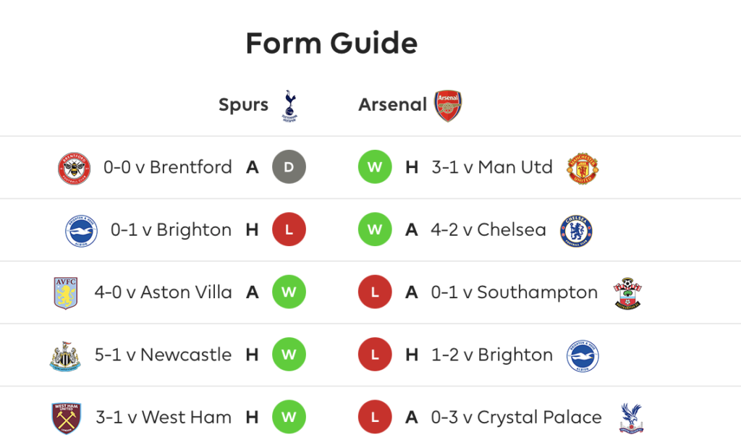
Task: Select the Spurs team heading
Action: point(243,105)
